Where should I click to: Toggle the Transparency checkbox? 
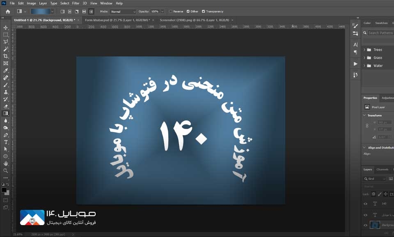pos(204,12)
